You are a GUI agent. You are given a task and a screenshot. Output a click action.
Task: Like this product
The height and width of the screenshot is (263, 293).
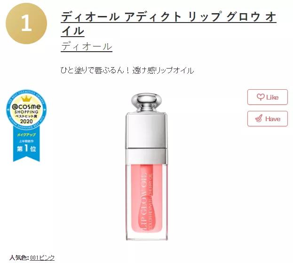coord(268,97)
